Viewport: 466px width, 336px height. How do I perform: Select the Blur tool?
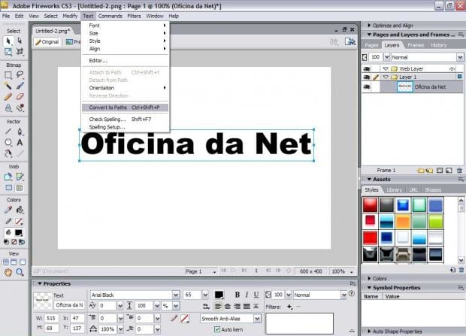[8, 107]
